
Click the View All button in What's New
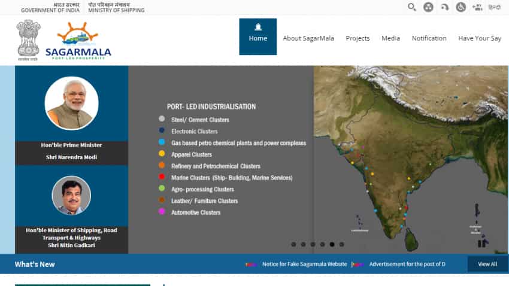coord(487,264)
